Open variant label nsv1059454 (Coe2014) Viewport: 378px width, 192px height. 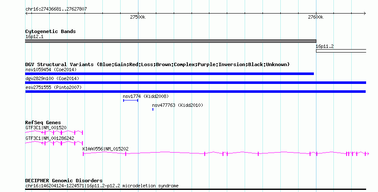[x=51, y=70]
